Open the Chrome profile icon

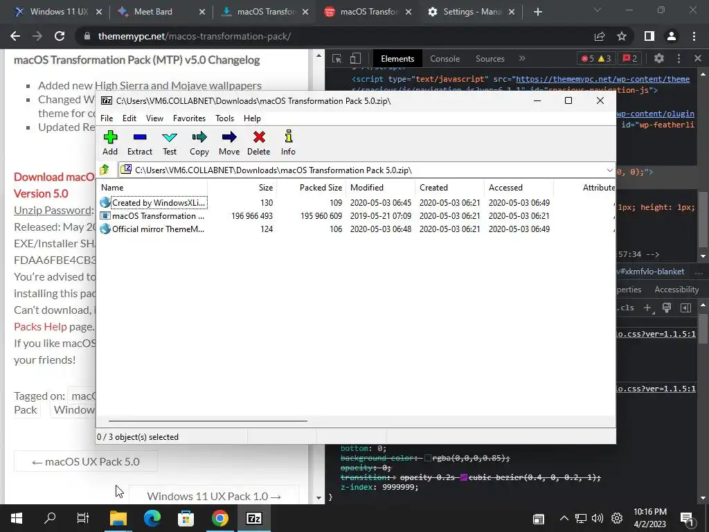point(672,36)
